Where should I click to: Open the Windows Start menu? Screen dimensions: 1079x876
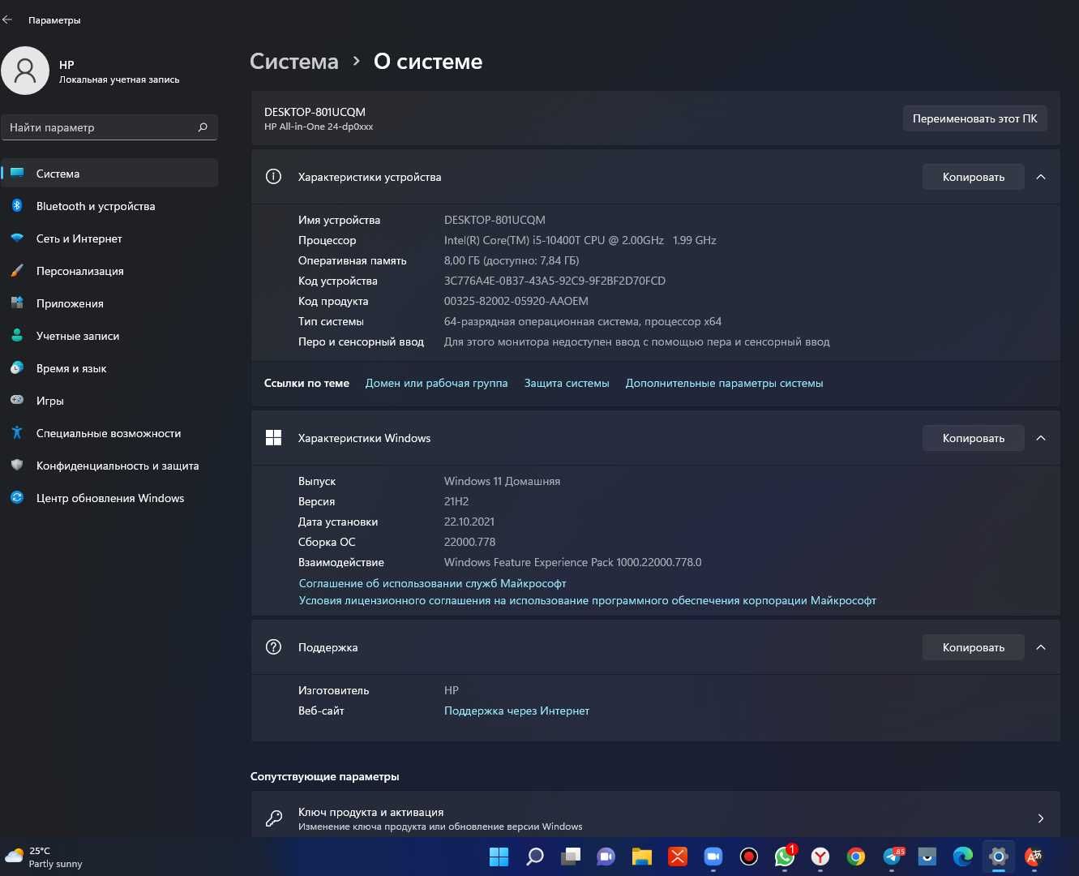click(x=499, y=857)
